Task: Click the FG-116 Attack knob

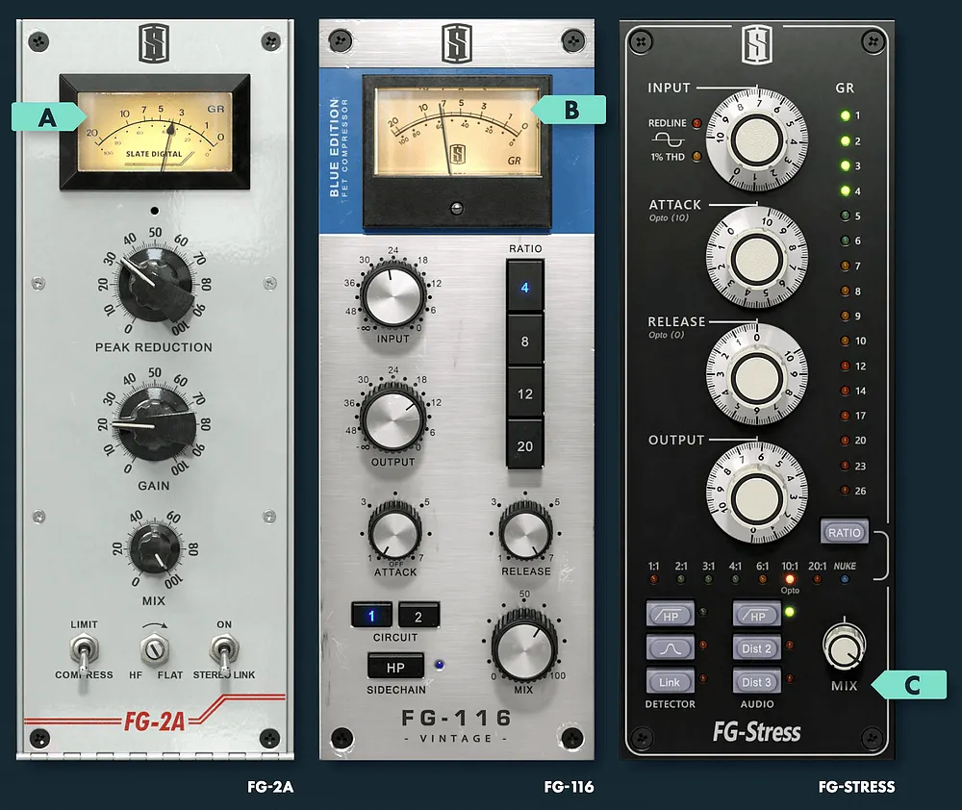Action: 395,532
